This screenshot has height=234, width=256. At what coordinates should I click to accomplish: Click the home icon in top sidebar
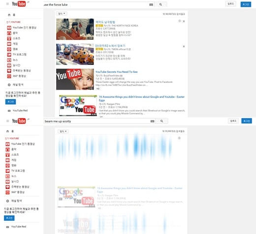(x=9, y=15)
